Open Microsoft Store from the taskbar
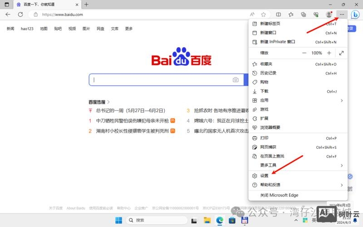The width and height of the screenshot is (363, 227). pos(232,220)
